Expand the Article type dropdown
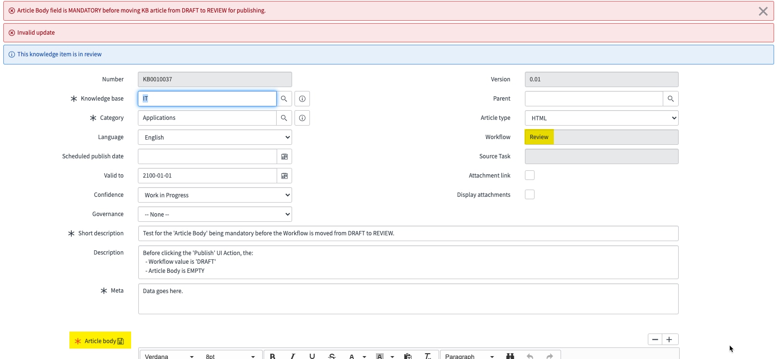 point(602,118)
